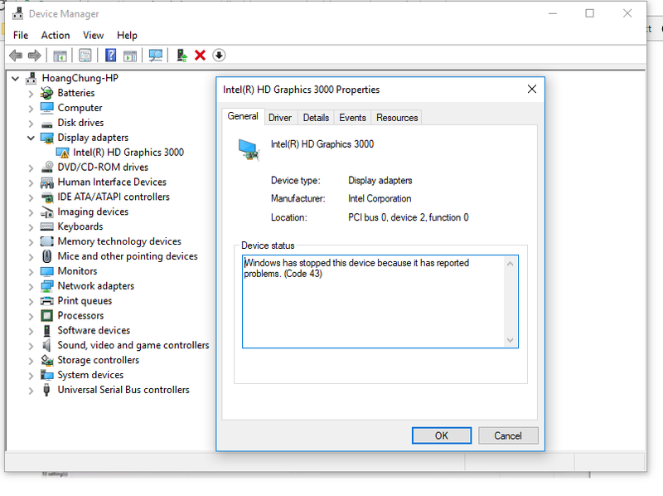Click the Properties toolbar icon
The height and width of the screenshot is (496, 663).
[85, 56]
